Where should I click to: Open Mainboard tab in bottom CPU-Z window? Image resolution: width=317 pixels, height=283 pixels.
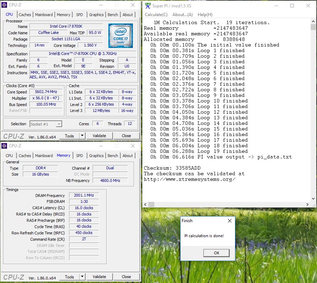tap(44, 156)
